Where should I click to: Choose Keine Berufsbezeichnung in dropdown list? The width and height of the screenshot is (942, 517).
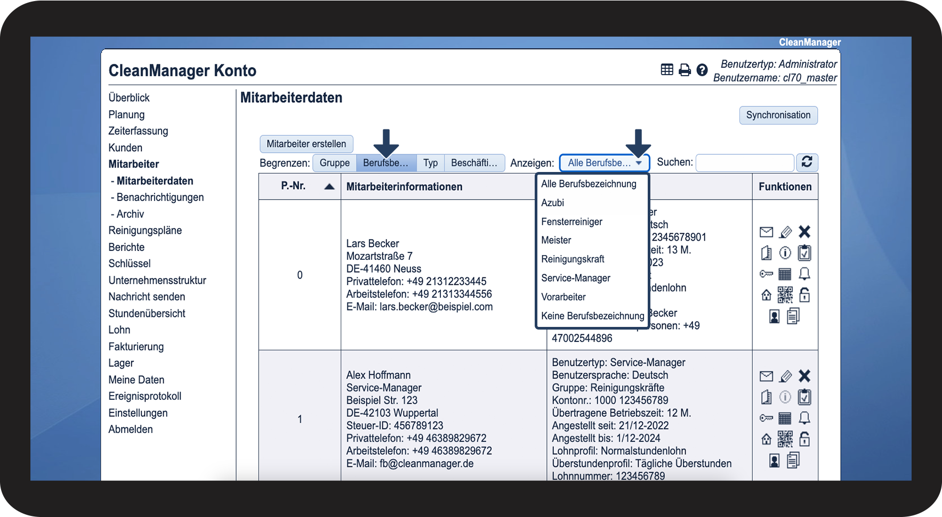tap(592, 316)
